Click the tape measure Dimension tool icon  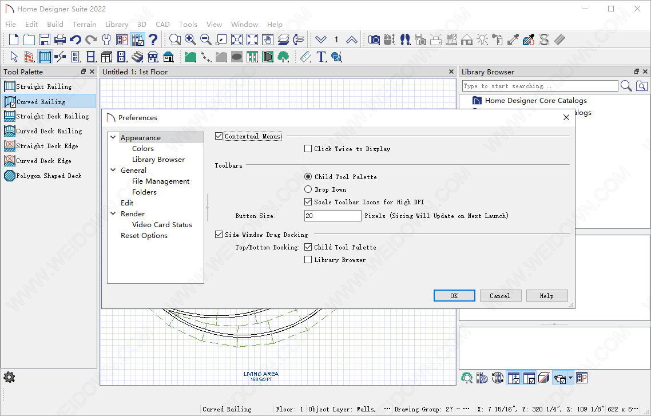pos(305,57)
